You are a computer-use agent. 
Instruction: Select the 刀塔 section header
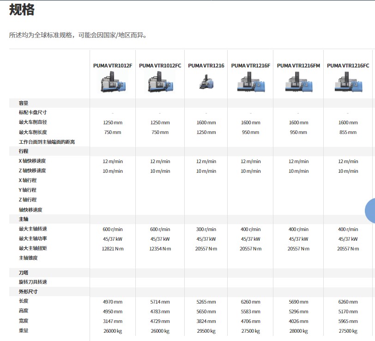[x=24, y=273]
